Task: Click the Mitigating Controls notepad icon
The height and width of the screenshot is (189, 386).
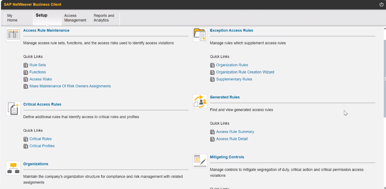Action: pos(200,161)
